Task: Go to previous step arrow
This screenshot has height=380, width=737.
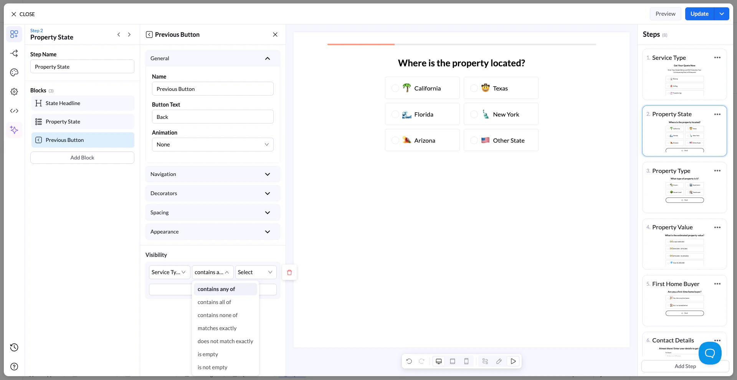Action: 119,35
